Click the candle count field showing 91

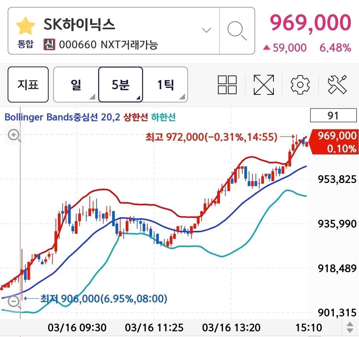[x=333, y=115]
